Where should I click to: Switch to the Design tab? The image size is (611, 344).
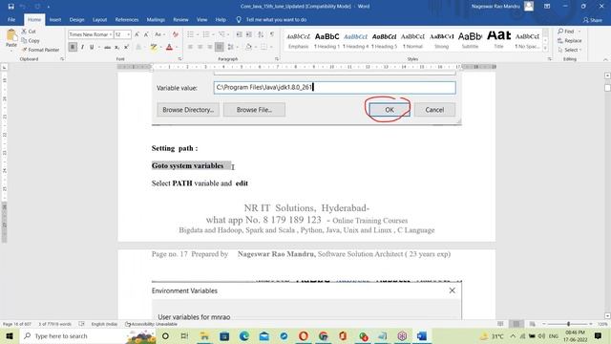click(x=76, y=19)
